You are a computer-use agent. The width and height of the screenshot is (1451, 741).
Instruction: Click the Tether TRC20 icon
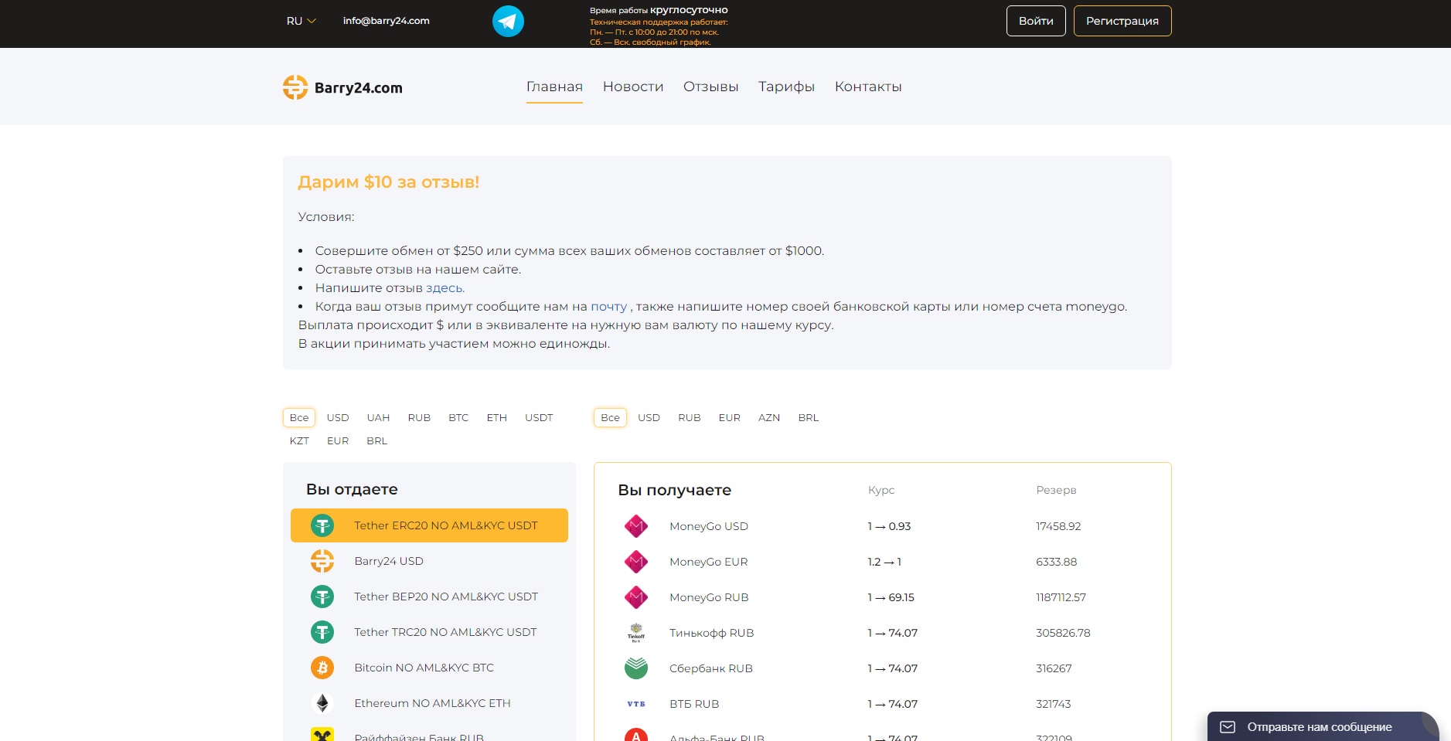pos(322,632)
